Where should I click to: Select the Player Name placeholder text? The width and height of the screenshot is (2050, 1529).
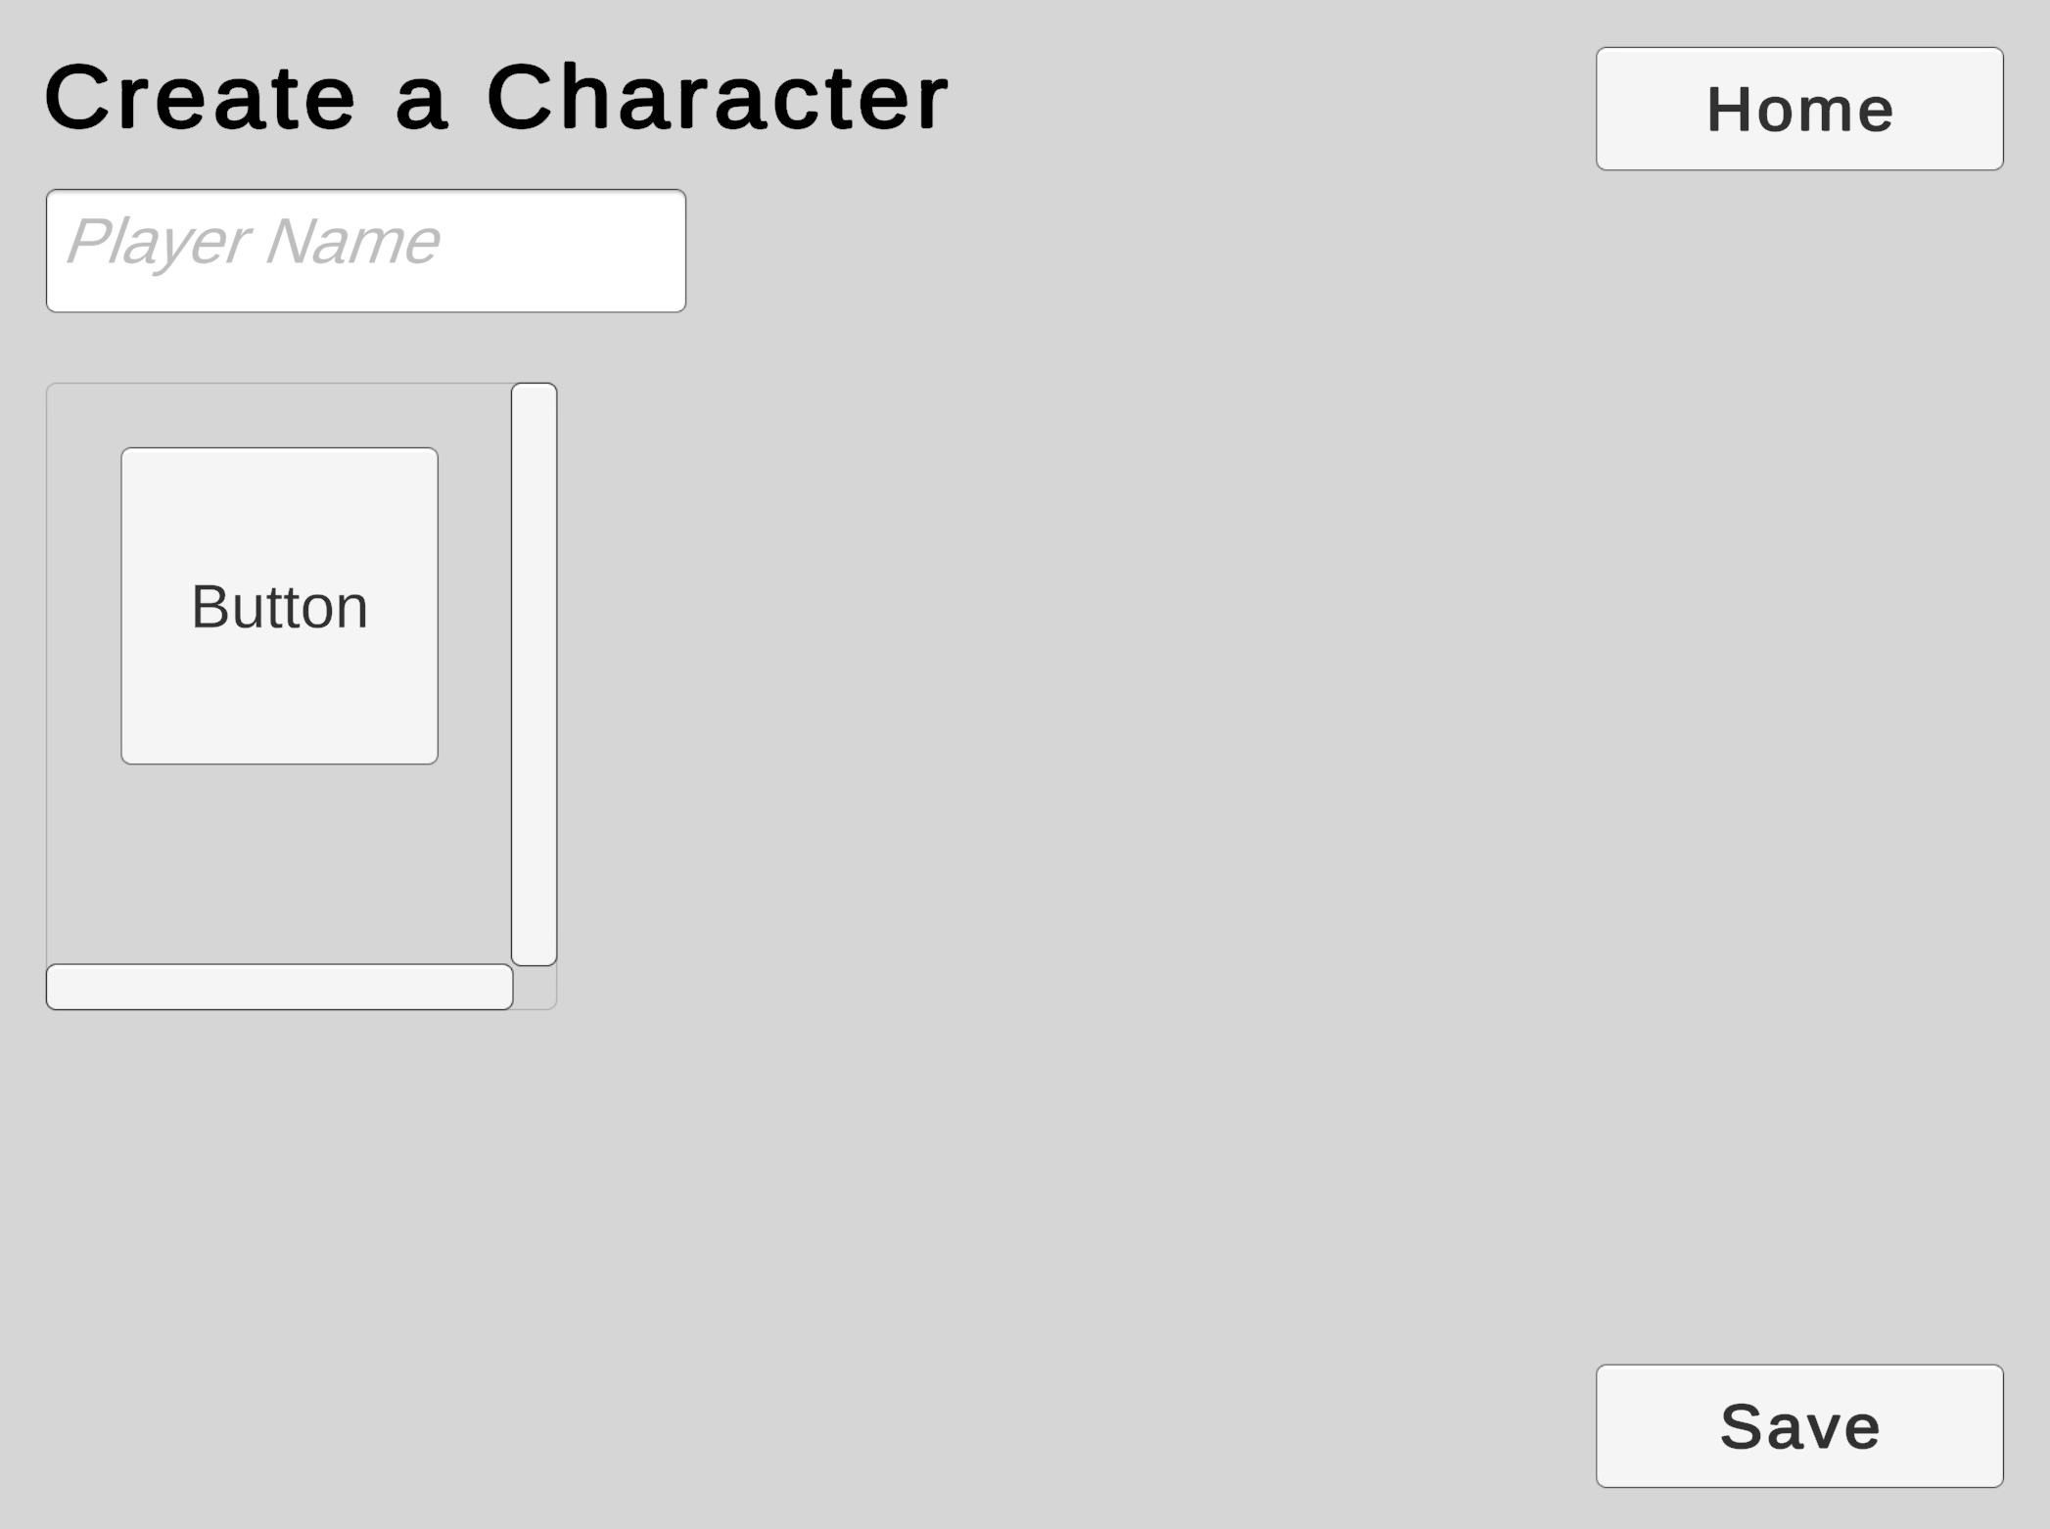[x=253, y=241]
